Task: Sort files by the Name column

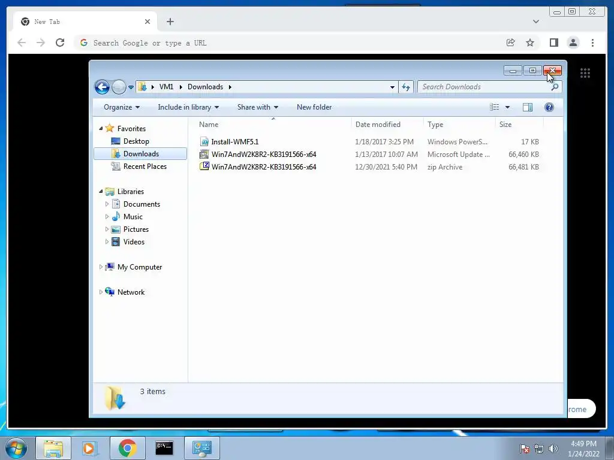Action: coord(273,125)
